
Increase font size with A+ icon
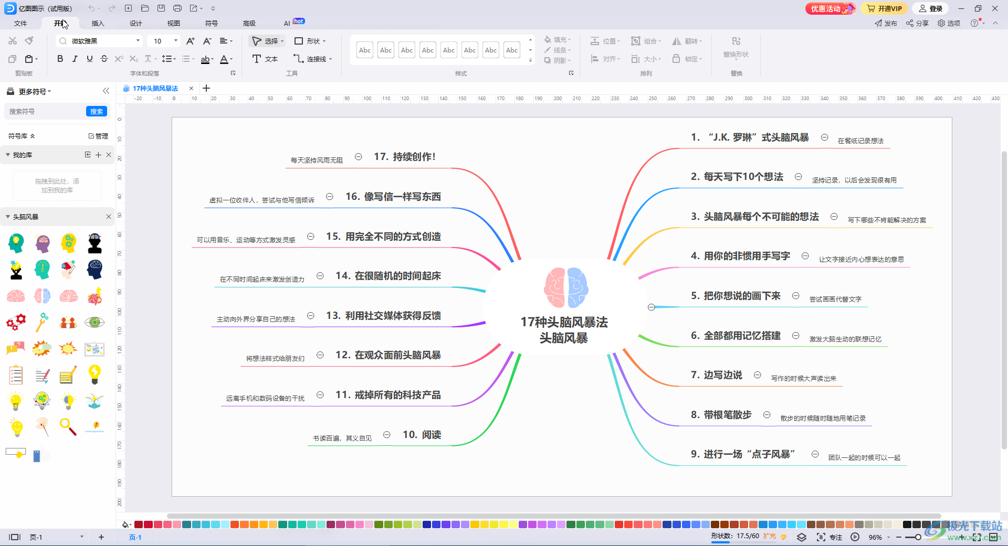[191, 41]
